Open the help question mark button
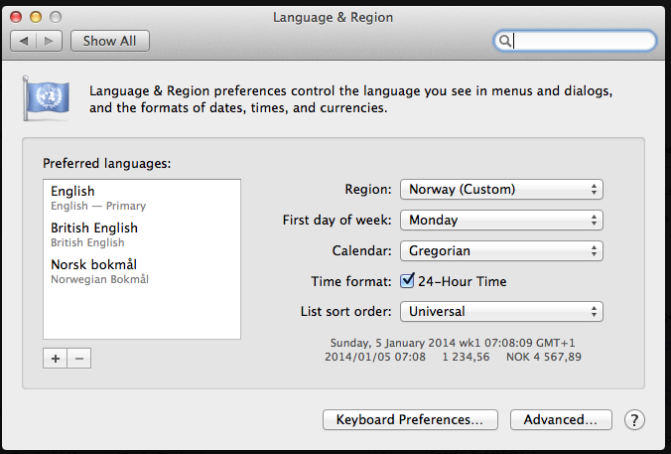The width and height of the screenshot is (671, 454). coord(634,420)
